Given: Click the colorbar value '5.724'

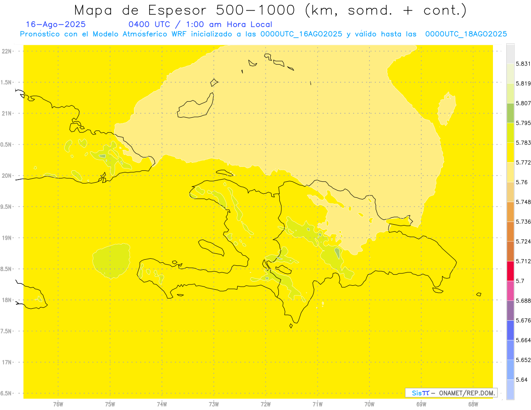Looking at the screenshot, I should coord(523,241).
